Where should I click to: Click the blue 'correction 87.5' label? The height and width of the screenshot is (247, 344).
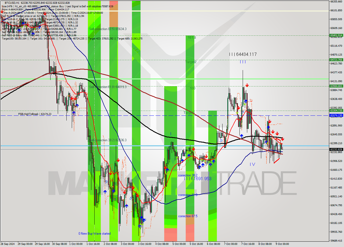coord(188,216)
